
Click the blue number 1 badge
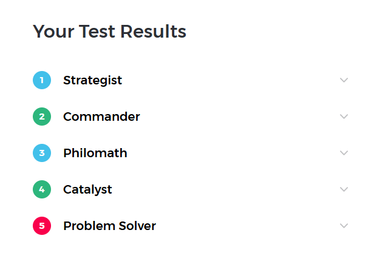click(41, 80)
